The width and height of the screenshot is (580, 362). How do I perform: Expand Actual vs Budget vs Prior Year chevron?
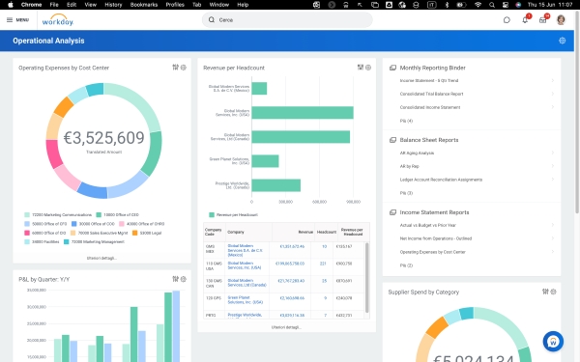pyautogui.click(x=552, y=225)
